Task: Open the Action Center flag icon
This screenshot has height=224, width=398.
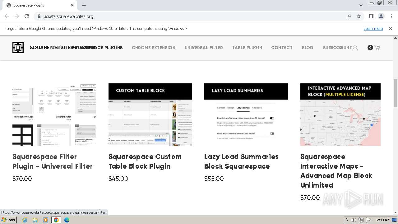Action: (368, 220)
